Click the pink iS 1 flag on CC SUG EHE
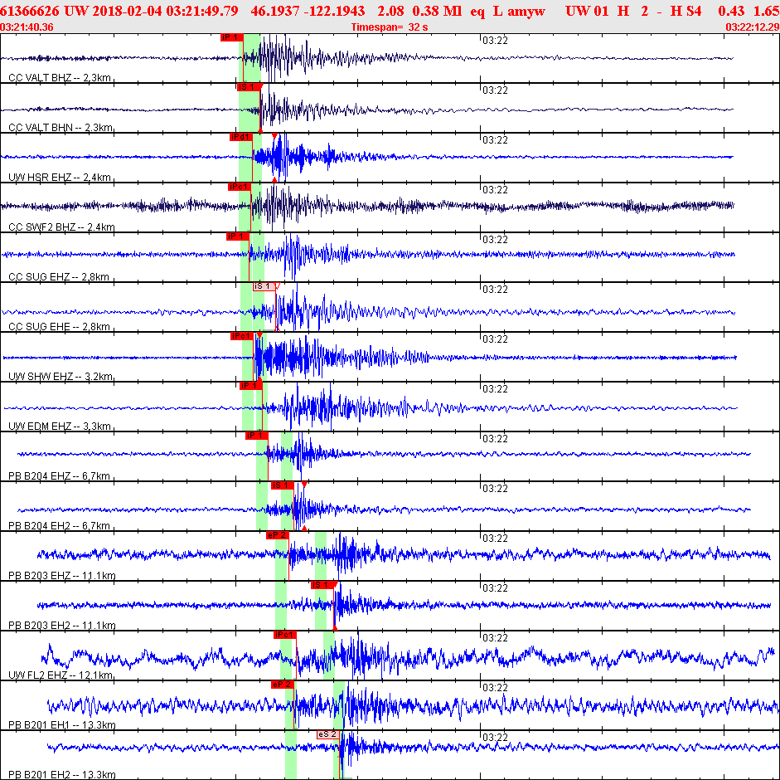The image size is (780, 780). [x=263, y=286]
